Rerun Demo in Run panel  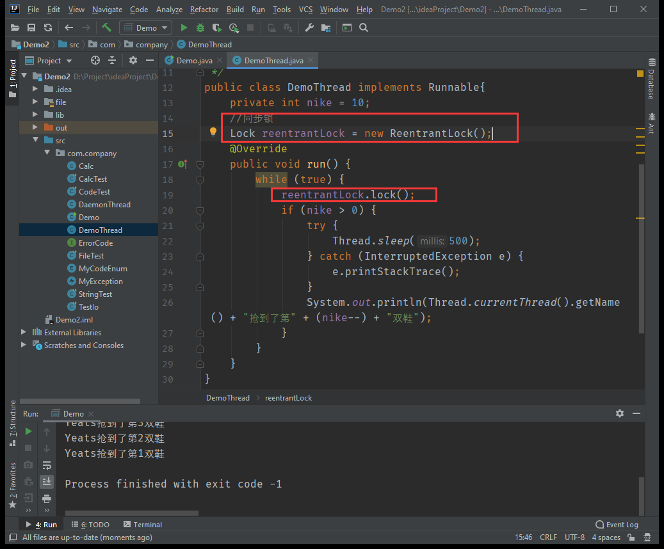(28, 431)
